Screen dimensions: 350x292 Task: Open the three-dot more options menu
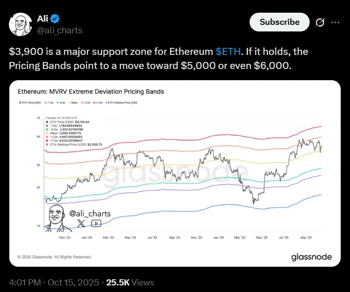click(335, 22)
